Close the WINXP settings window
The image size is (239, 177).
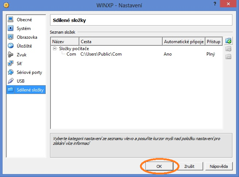point(228,4)
